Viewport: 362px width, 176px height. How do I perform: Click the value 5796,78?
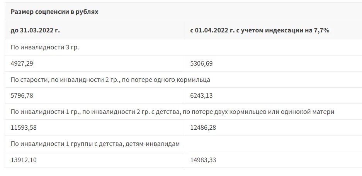point(22,95)
